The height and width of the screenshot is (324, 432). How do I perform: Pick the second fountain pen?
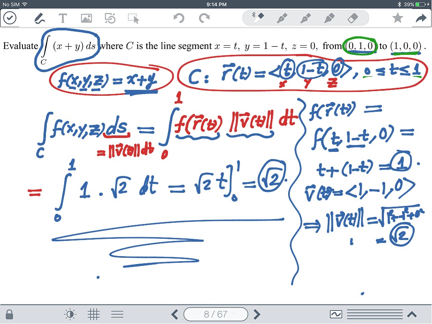(x=282, y=18)
